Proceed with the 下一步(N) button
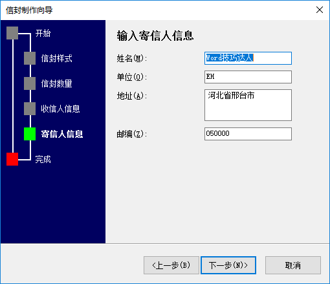The height and width of the screenshot is (284, 330). coord(228,265)
